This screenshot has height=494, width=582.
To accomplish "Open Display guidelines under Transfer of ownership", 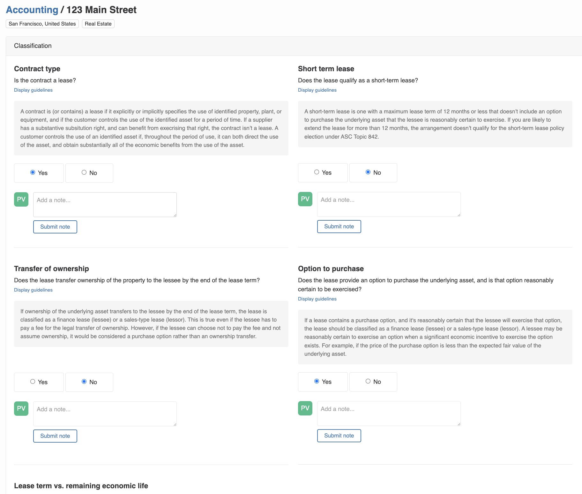I will click(x=33, y=290).
